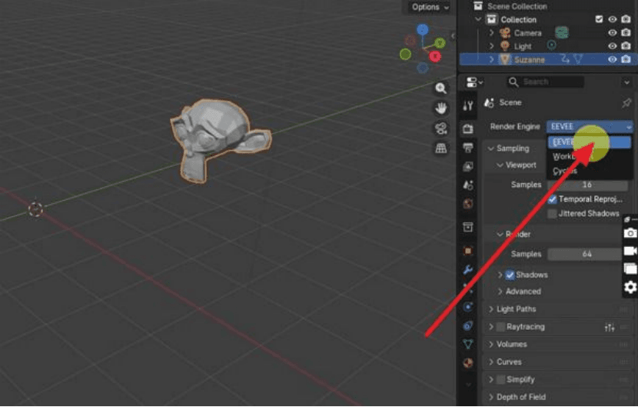Image resolution: width=638 pixels, height=407 pixels.
Task: Click the Render Samples field showing 64
Action: 584,254
